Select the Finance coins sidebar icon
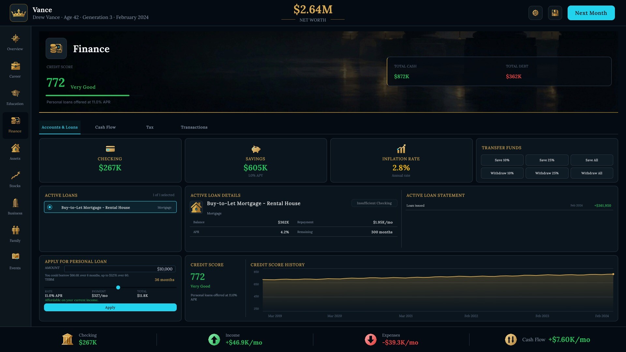The image size is (626, 352). pos(15,121)
